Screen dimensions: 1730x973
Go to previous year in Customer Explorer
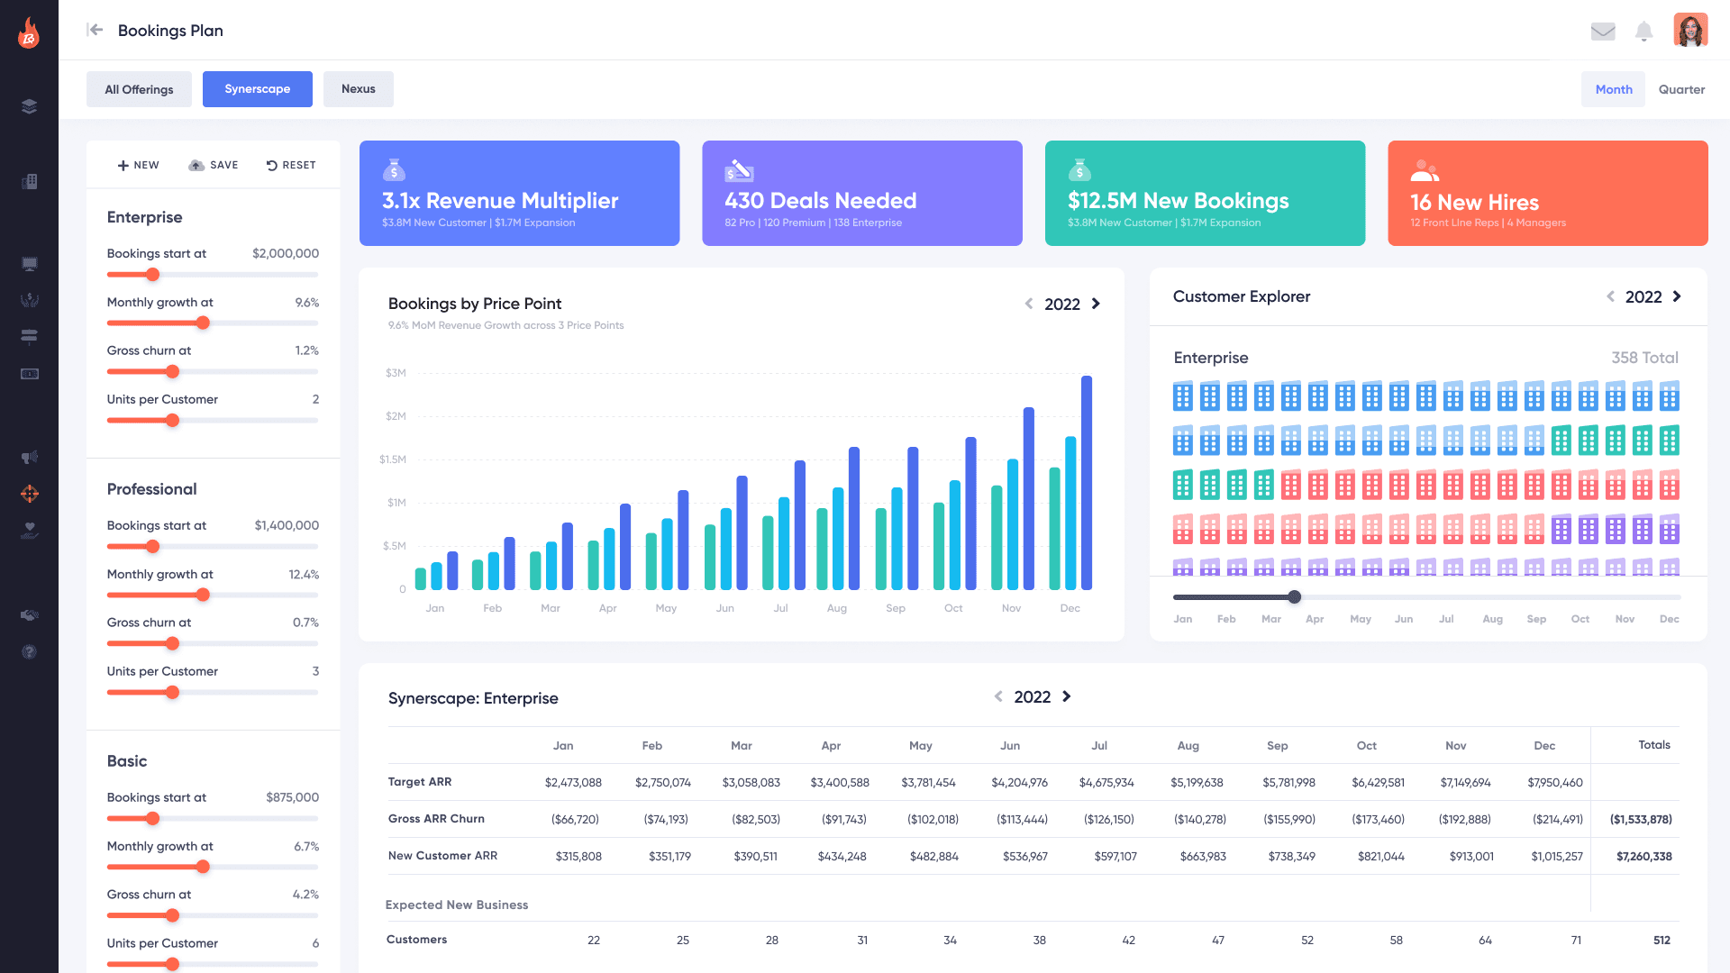point(1610,296)
